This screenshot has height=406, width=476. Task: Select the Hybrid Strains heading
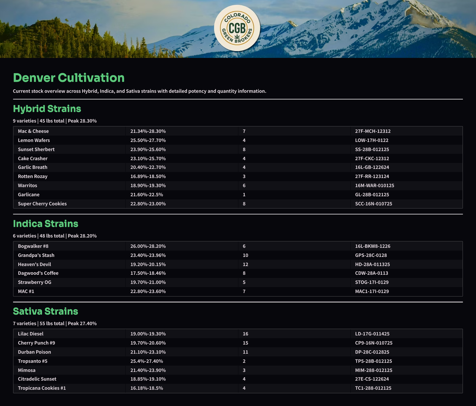click(47, 109)
